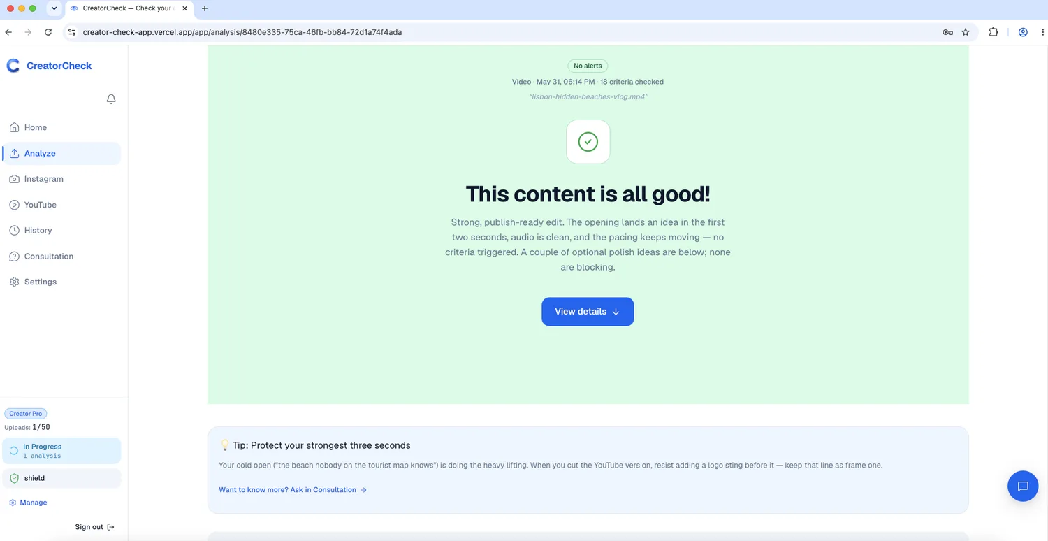Click Sign out
Viewport: 1048px width, 541px height.
pyautogui.click(x=95, y=527)
